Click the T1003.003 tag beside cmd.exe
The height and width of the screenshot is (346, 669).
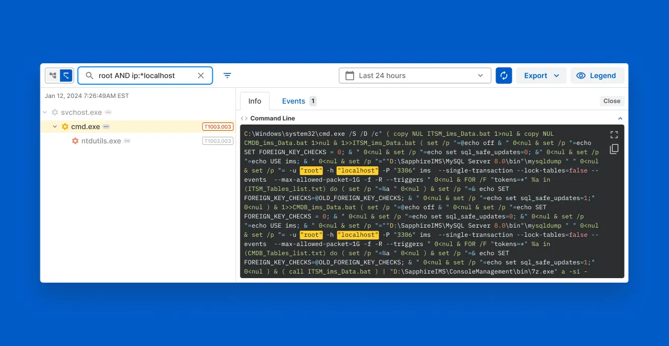[x=218, y=126]
